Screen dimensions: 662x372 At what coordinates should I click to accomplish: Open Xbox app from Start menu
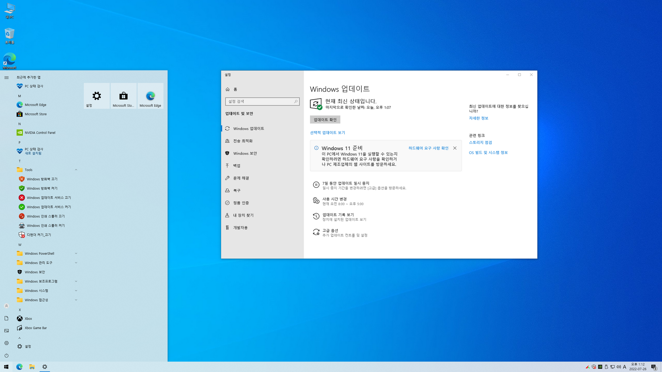pyautogui.click(x=46, y=318)
